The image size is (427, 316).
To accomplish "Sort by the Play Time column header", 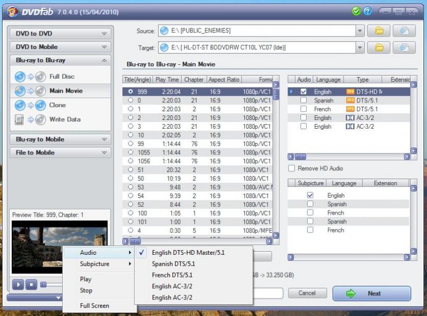I will pos(167,80).
